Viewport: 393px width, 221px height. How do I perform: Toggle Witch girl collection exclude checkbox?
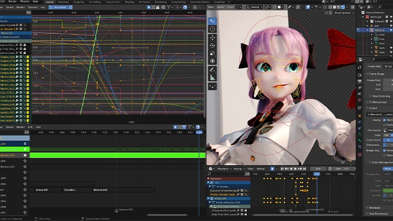pyautogui.click(x=387, y=17)
